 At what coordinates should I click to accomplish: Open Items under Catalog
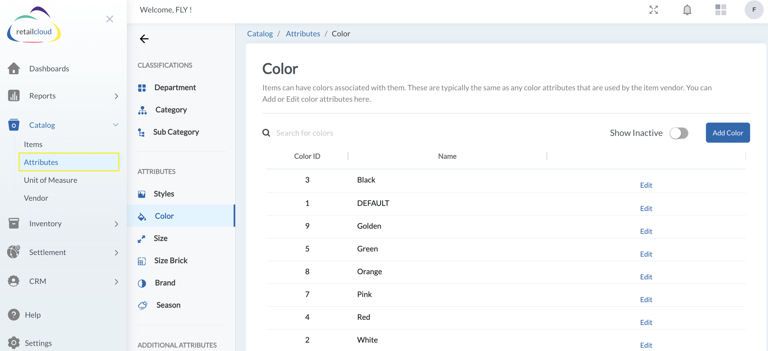[33, 144]
